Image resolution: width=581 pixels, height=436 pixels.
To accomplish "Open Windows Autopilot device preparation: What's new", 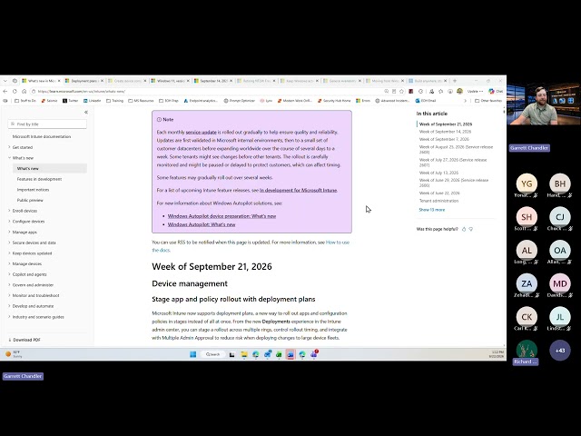I will 222,216.
